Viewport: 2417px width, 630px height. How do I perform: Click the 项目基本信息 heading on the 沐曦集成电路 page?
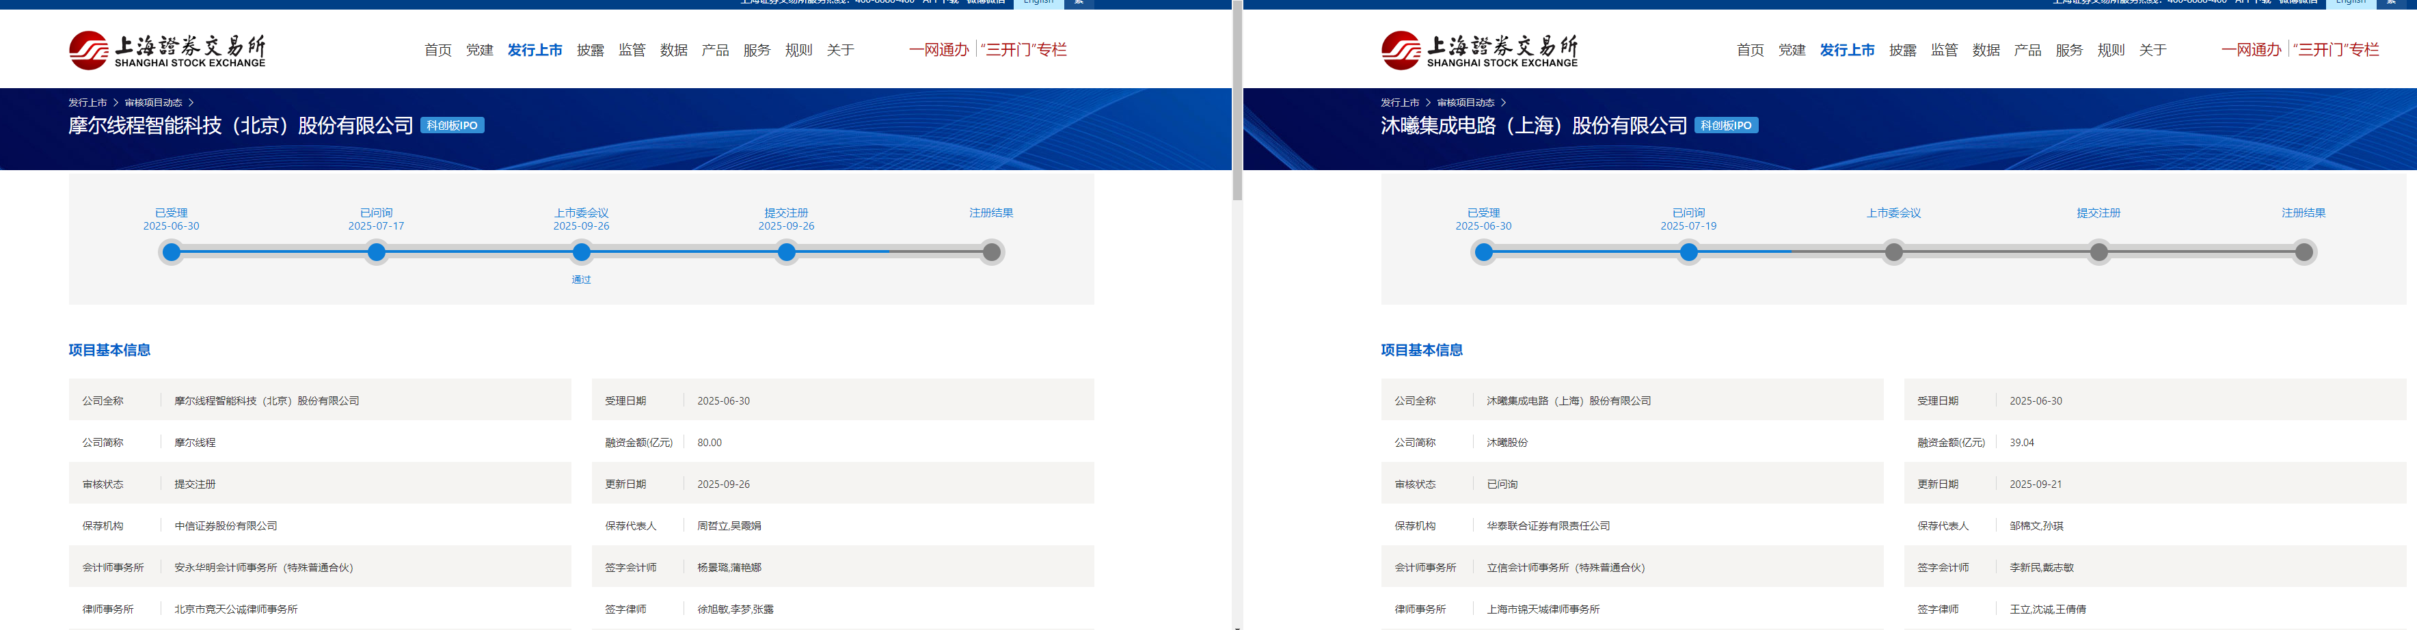pyautogui.click(x=1422, y=350)
